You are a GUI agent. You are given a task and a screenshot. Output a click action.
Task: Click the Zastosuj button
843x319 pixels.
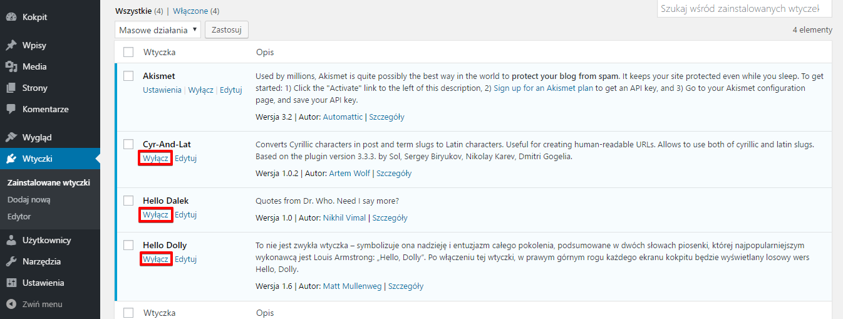pos(227,29)
